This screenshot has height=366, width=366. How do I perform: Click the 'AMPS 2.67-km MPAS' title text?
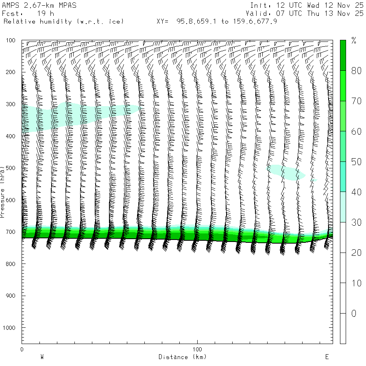pyautogui.click(x=39, y=5)
